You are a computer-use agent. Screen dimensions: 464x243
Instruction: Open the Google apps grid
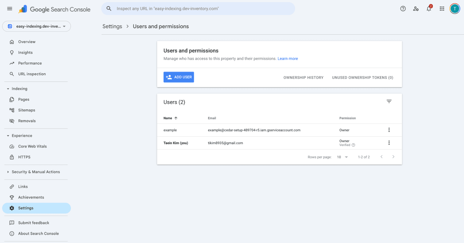click(x=442, y=9)
